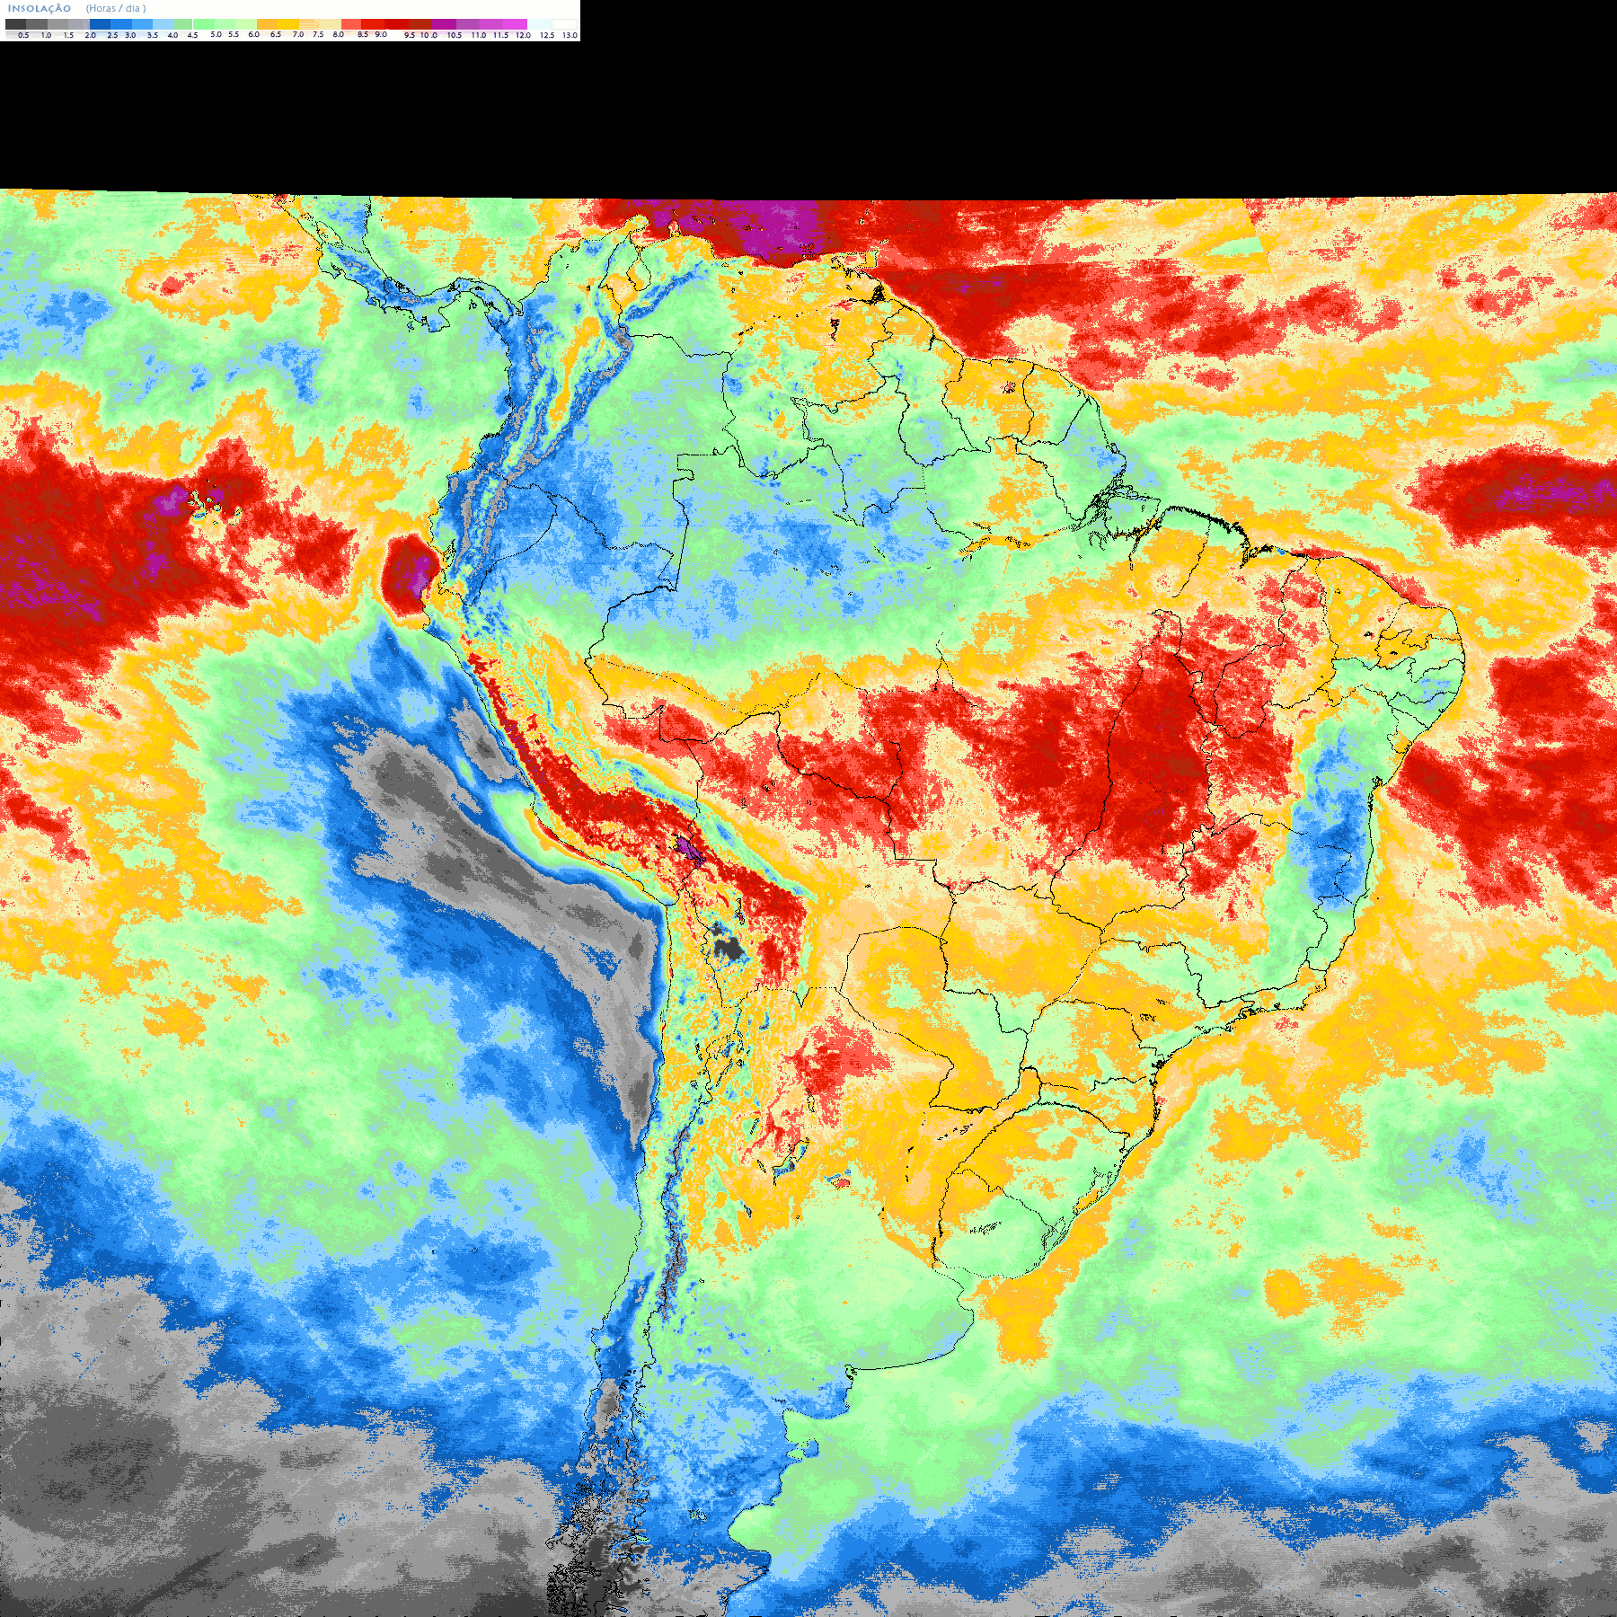Select the 1.5 legend value
Screen dimensions: 1617x1617
(x=68, y=35)
